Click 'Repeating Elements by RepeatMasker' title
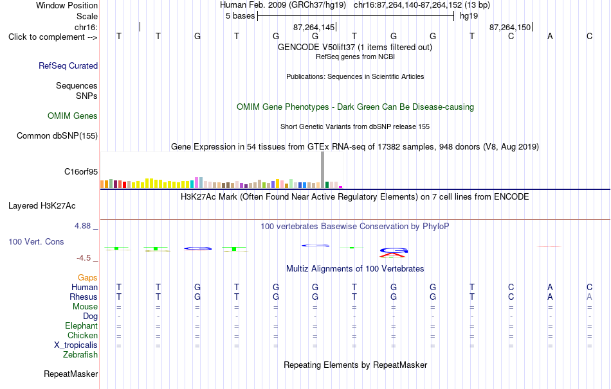 click(x=355, y=365)
